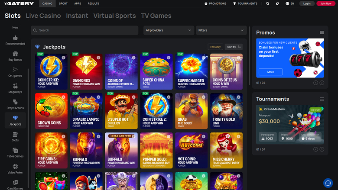Open the Sort by options
338x190 pixels.
tap(234, 47)
